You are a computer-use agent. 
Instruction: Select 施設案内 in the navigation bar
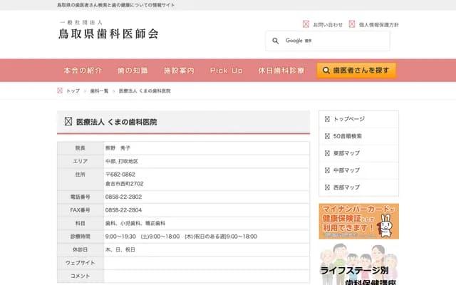tap(179, 71)
